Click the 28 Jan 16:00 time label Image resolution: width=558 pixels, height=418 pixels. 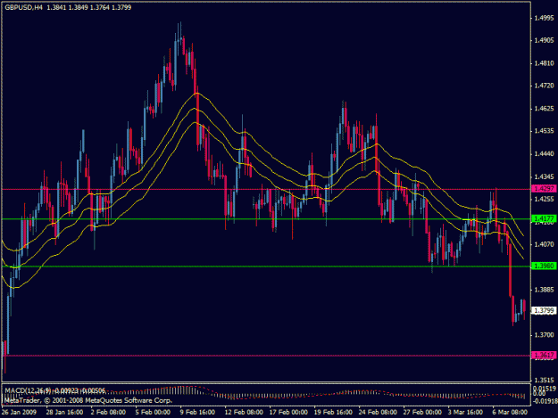pos(65,413)
